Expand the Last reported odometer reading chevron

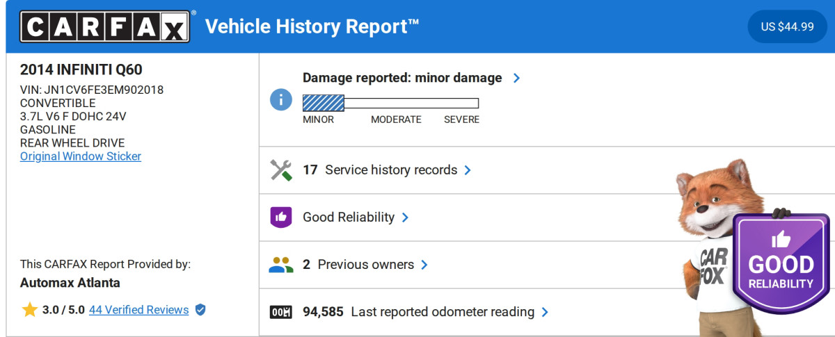(545, 312)
